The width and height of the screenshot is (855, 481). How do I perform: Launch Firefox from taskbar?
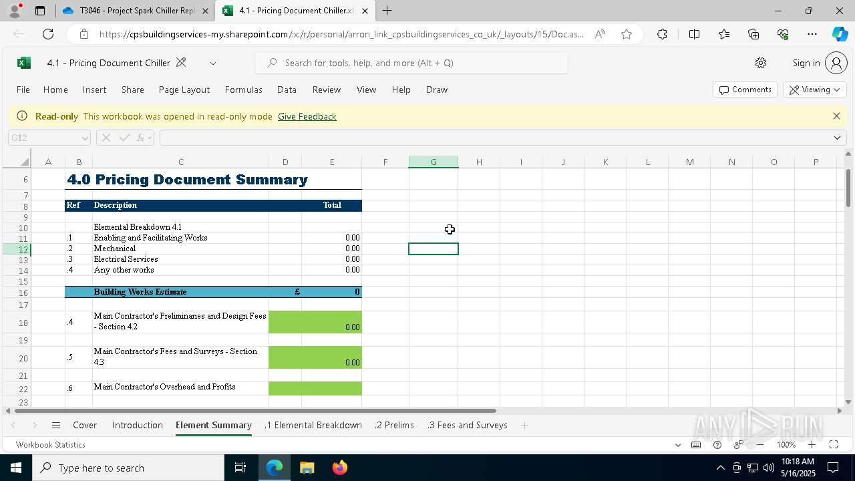(339, 468)
